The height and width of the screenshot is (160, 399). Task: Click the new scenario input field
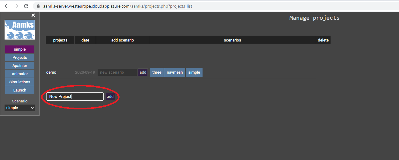tap(117, 72)
